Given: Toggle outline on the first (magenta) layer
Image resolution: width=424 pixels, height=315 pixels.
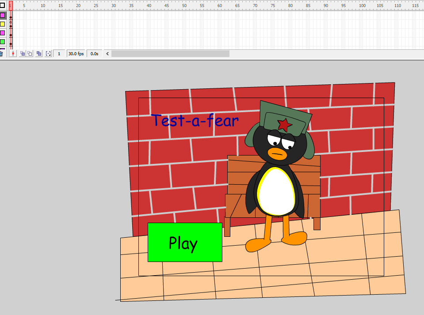Looking at the screenshot, I should pyautogui.click(x=3, y=15).
